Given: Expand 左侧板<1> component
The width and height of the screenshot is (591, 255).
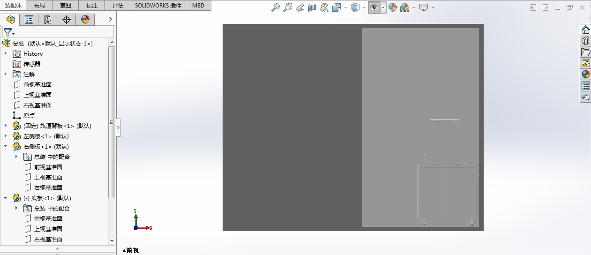Looking at the screenshot, I should tap(6, 136).
